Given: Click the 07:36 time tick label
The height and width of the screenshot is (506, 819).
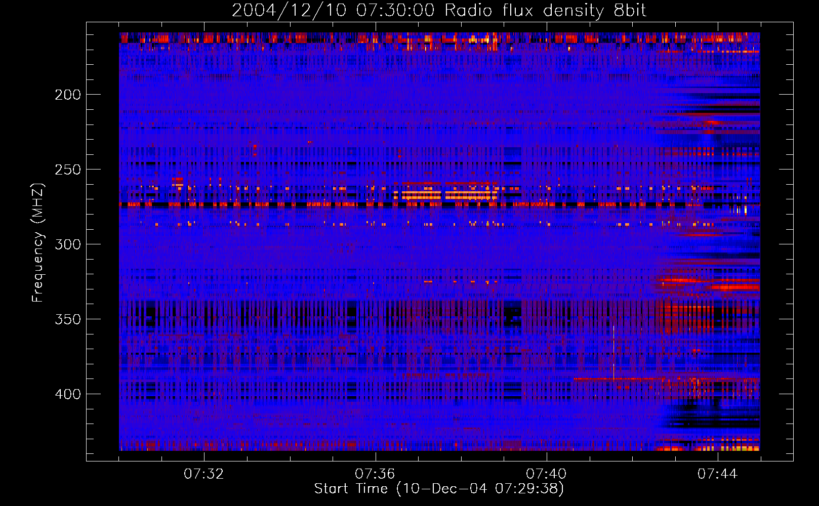Looking at the screenshot, I should (375, 474).
